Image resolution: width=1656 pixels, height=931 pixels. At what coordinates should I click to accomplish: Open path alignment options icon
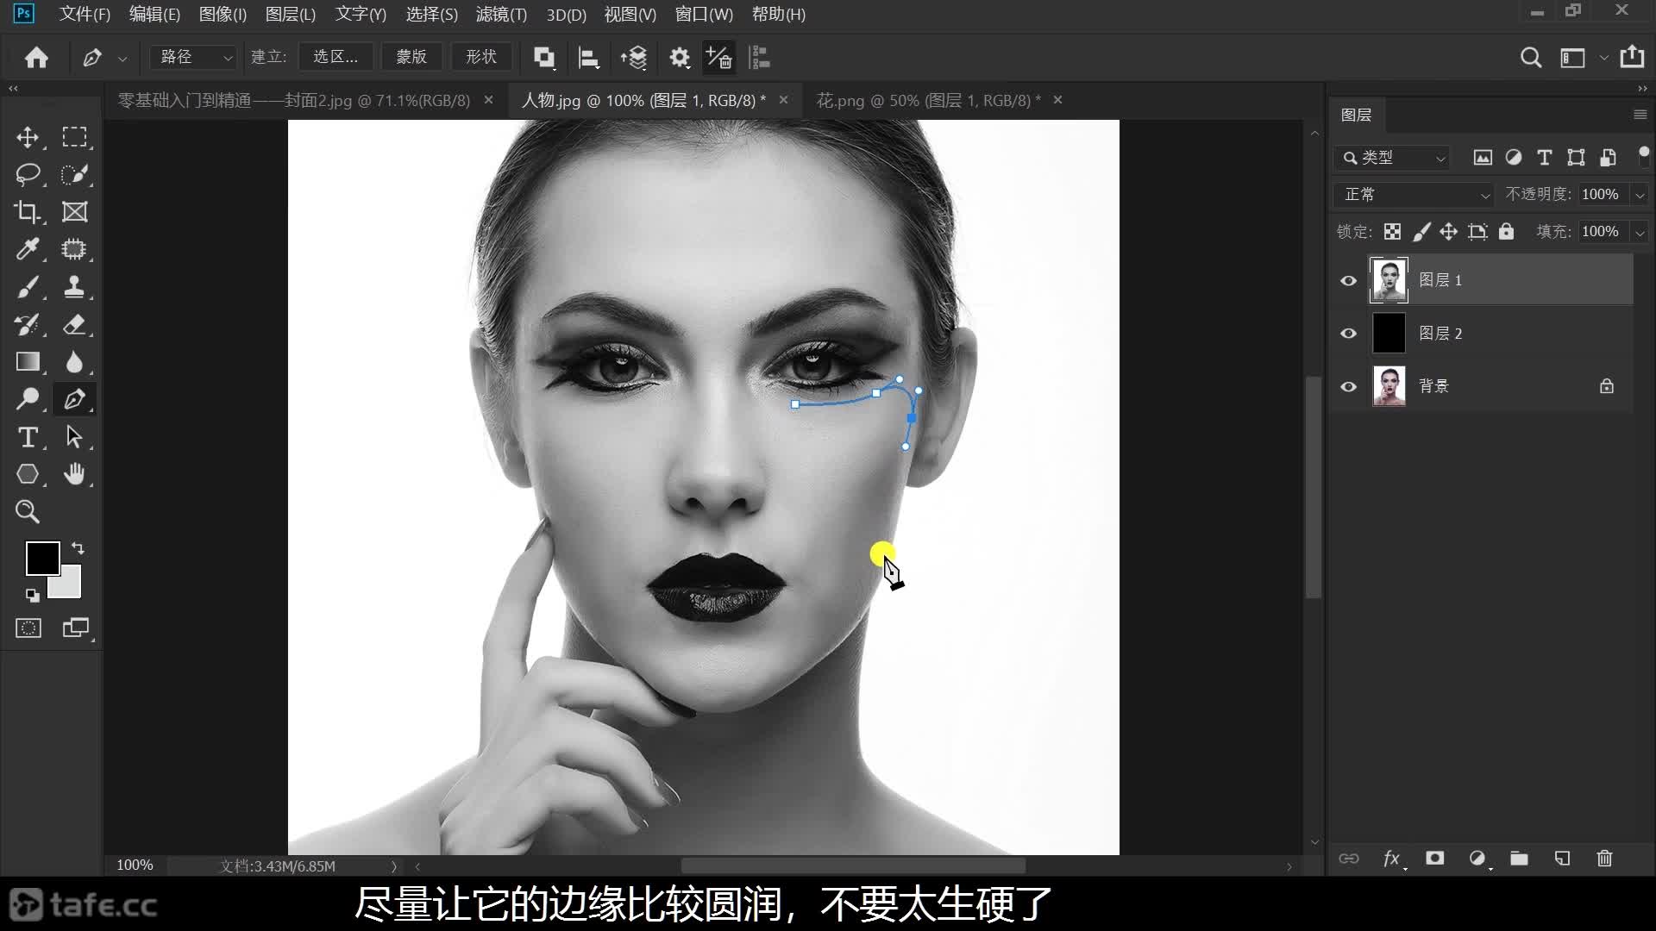pos(589,58)
